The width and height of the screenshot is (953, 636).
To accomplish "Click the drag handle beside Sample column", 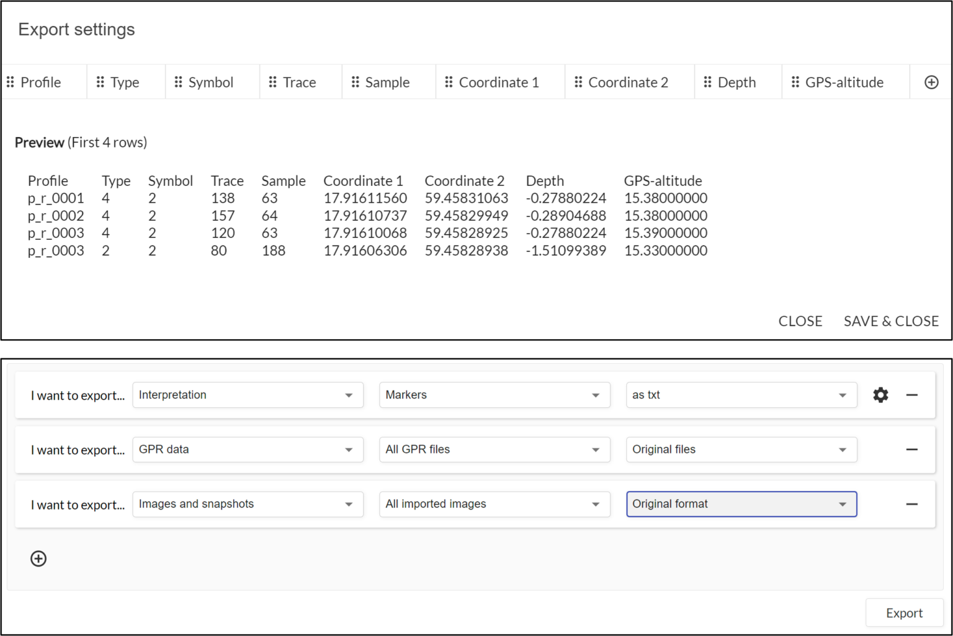I will click(356, 82).
